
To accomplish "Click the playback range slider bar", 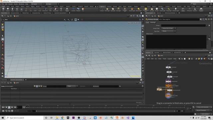I will (x=106, y=111).
